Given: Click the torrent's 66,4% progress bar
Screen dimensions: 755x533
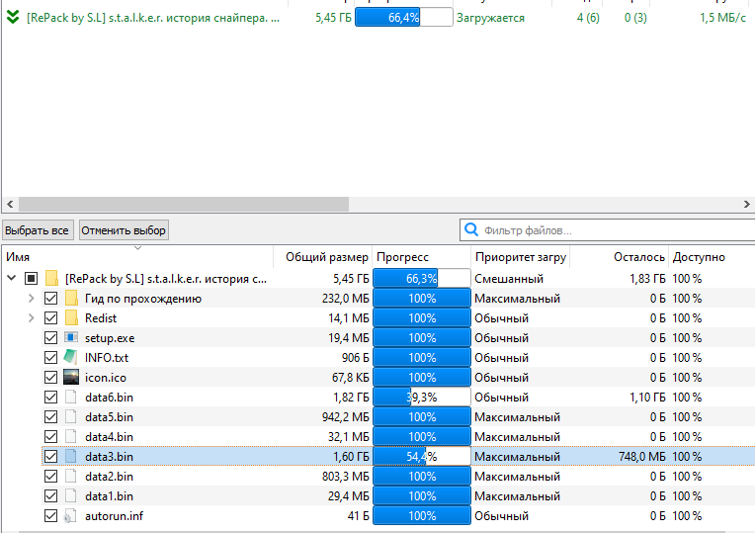Looking at the screenshot, I should tap(403, 18).
